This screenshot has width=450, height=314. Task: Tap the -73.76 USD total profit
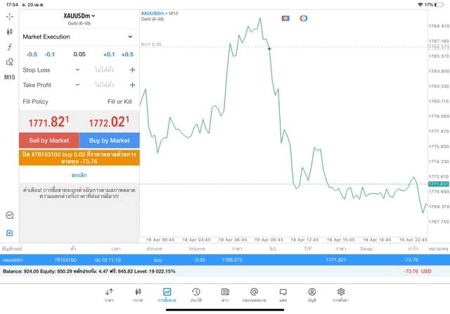(x=418, y=271)
